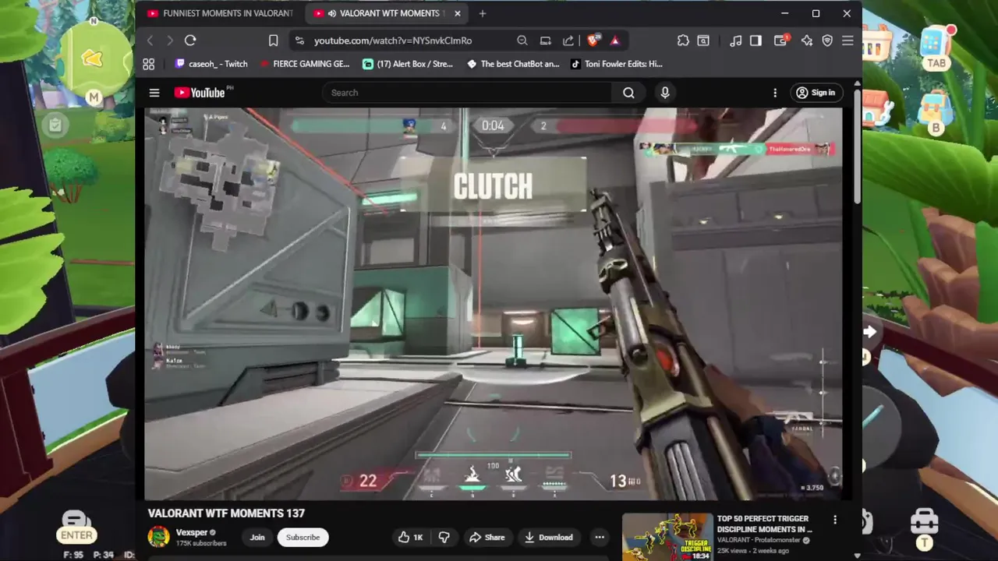Join the Vexsper channel membership
998x561 pixels.
257,537
